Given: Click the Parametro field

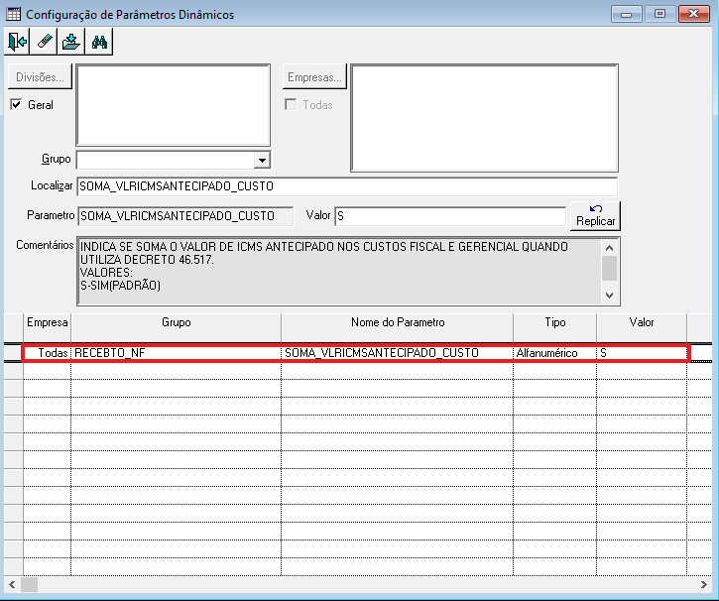Looking at the screenshot, I should click(185, 216).
